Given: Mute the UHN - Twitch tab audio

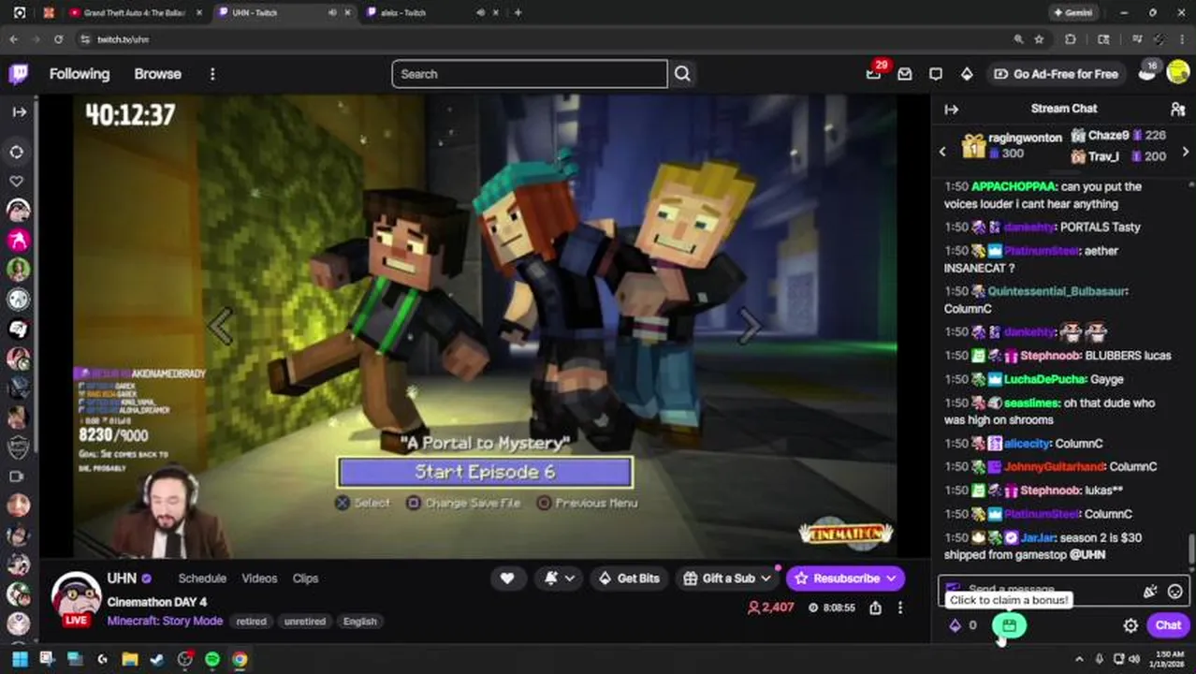Looking at the screenshot, I should point(332,13).
